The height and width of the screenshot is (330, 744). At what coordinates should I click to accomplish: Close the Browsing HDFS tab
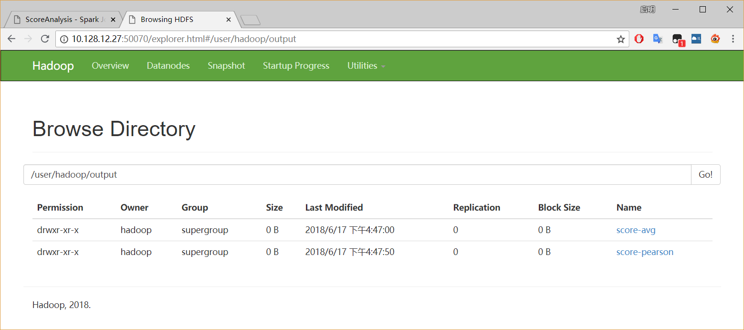coord(229,20)
